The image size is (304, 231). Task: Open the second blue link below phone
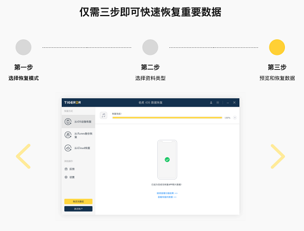point(167,197)
